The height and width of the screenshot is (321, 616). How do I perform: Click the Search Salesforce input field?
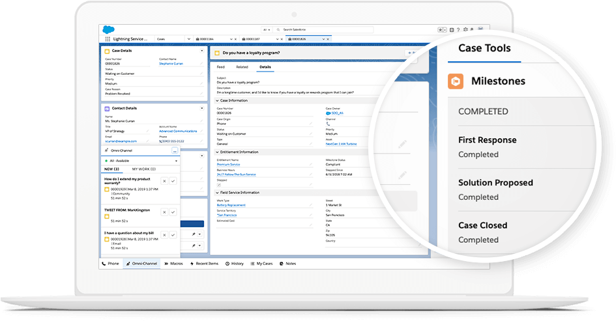313,29
